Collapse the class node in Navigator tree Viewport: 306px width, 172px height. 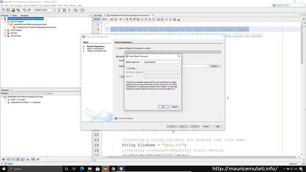pos(2,97)
